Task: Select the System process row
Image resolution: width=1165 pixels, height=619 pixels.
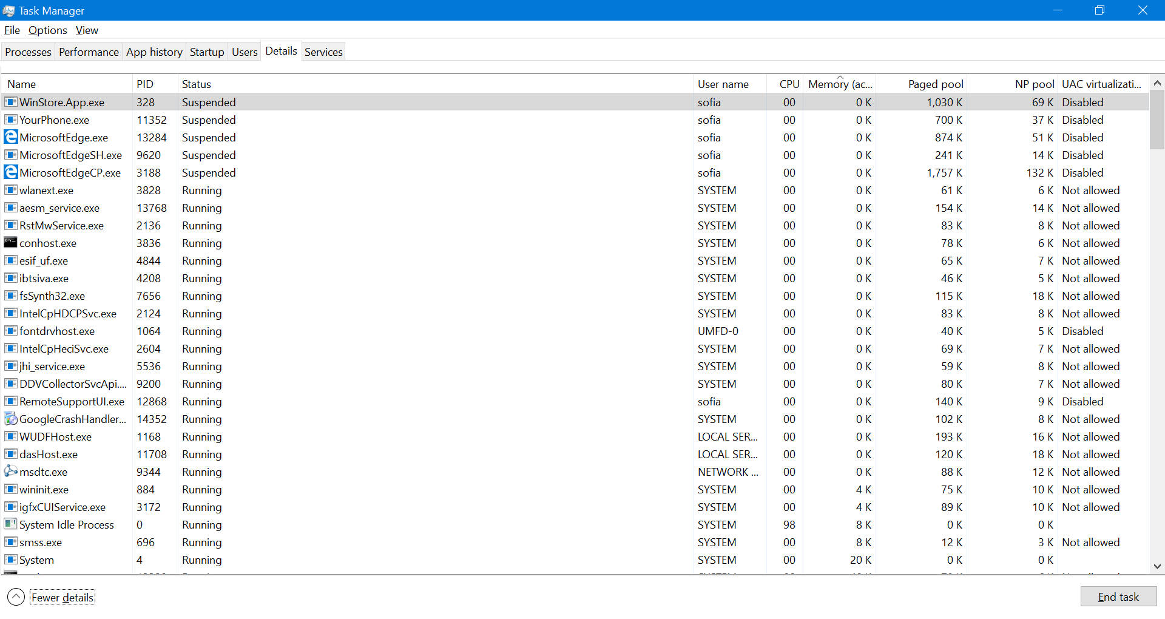Action: 575,560
